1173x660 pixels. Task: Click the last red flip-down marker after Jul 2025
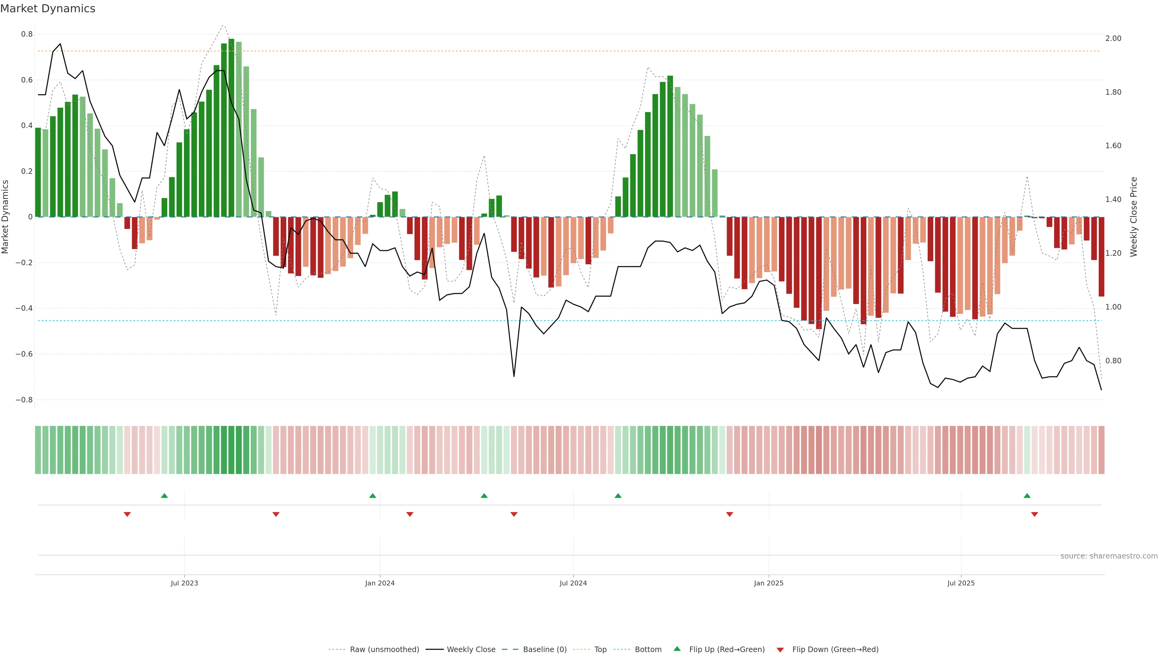(1035, 514)
